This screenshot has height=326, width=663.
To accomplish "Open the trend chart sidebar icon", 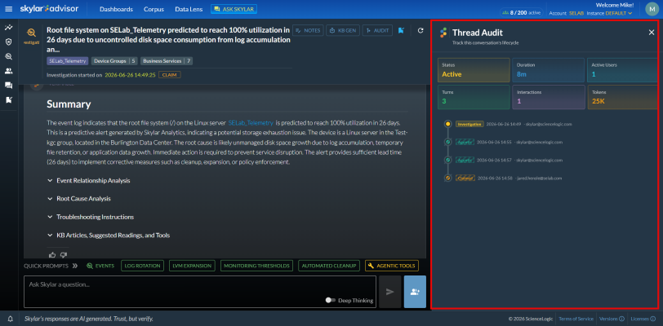I will point(8,28).
